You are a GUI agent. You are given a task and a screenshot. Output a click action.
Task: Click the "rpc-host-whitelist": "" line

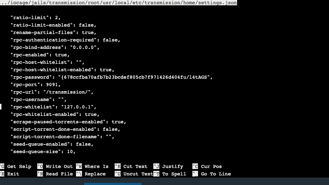click(48, 62)
